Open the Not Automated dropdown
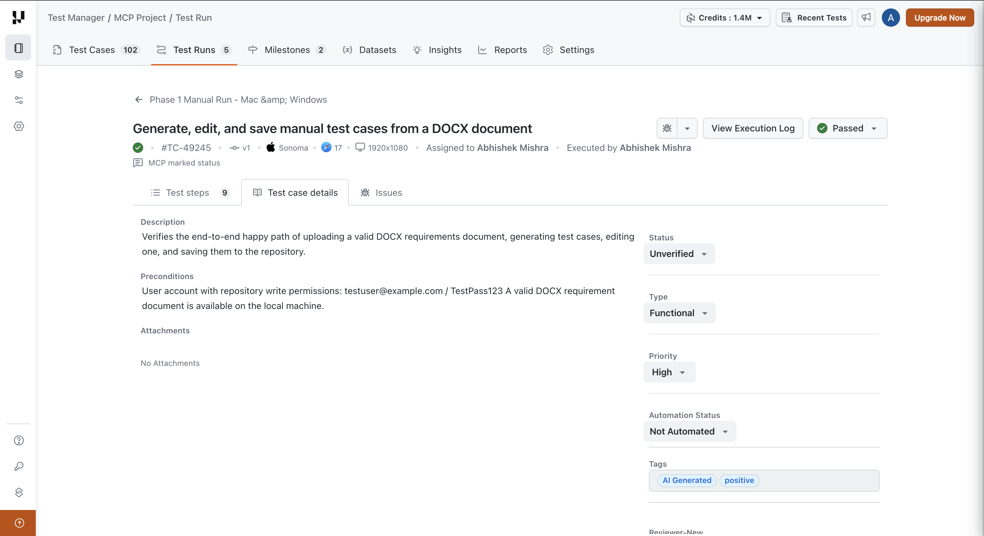Image resolution: width=984 pixels, height=536 pixels. 690,431
